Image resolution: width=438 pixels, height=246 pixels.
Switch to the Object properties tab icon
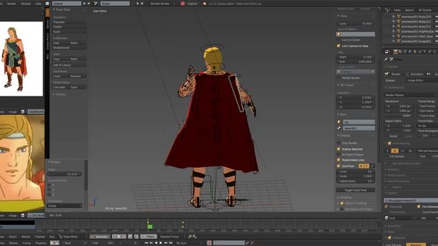pos(415,52)
